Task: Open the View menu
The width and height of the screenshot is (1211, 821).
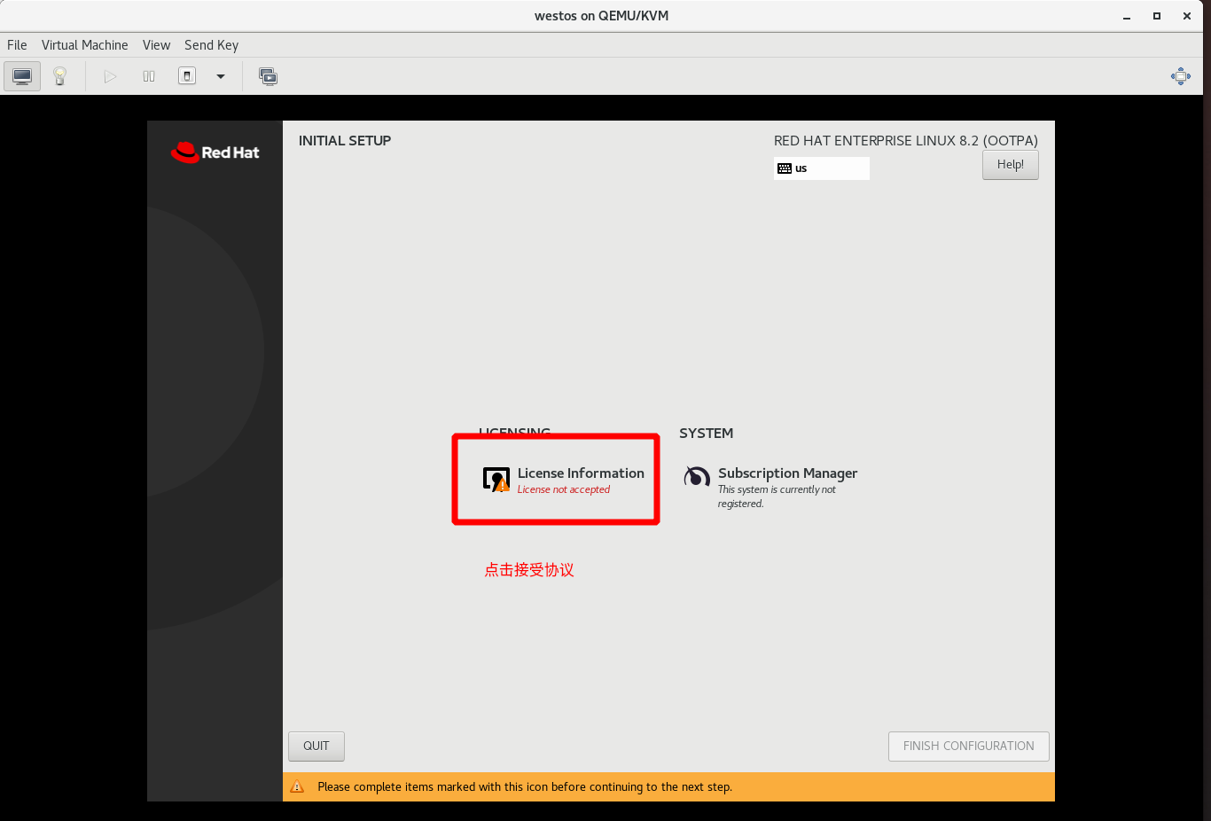Action: tap(156, 45)
